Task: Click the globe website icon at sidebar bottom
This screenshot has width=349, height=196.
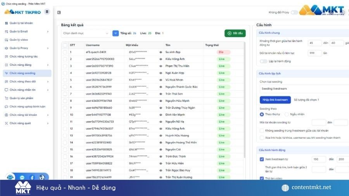Action: [42, 177]
